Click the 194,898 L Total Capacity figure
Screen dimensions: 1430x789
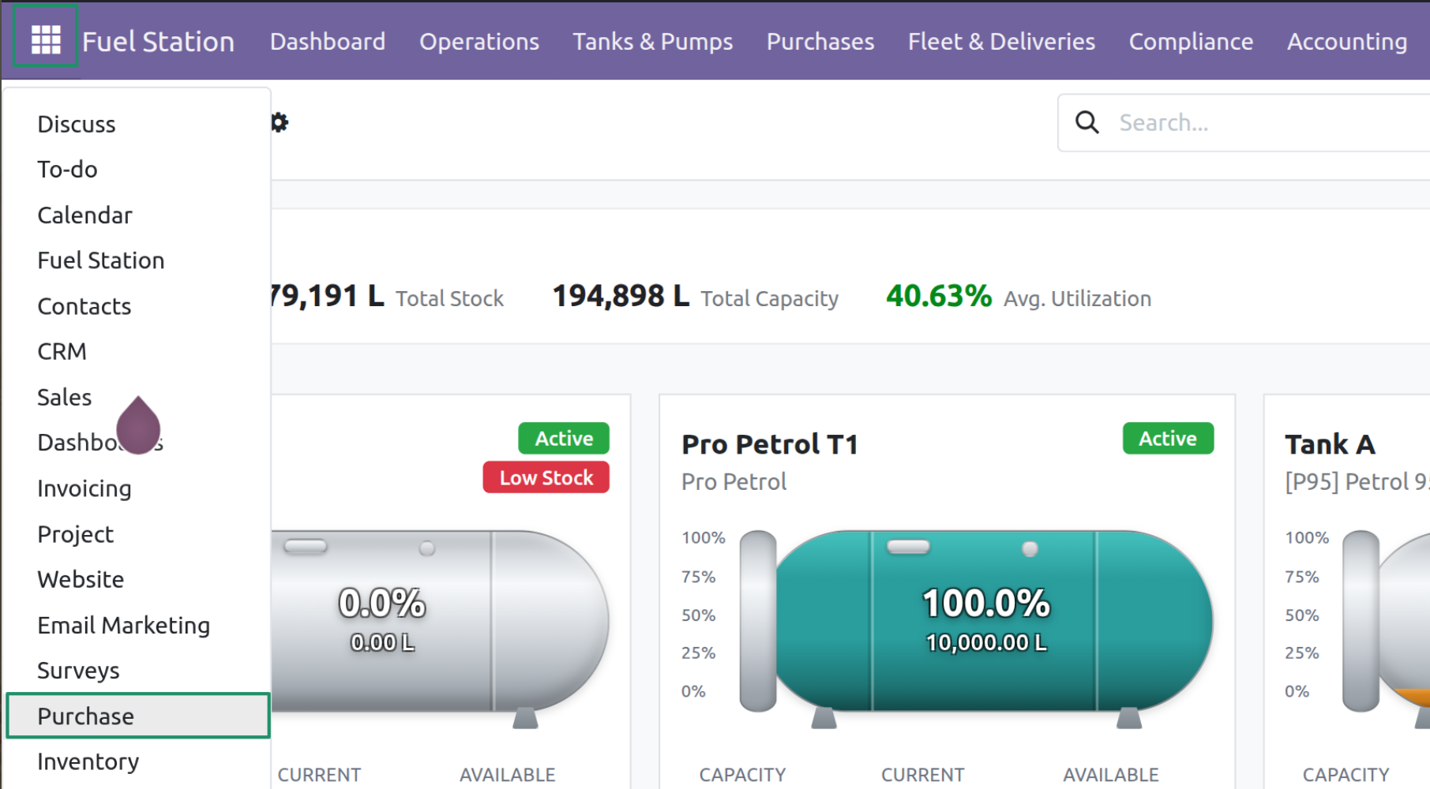tap(695, 297)
